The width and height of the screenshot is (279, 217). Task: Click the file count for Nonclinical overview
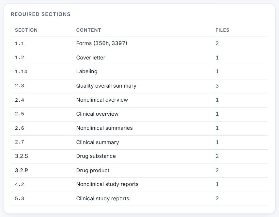click(x=217, y=100)
